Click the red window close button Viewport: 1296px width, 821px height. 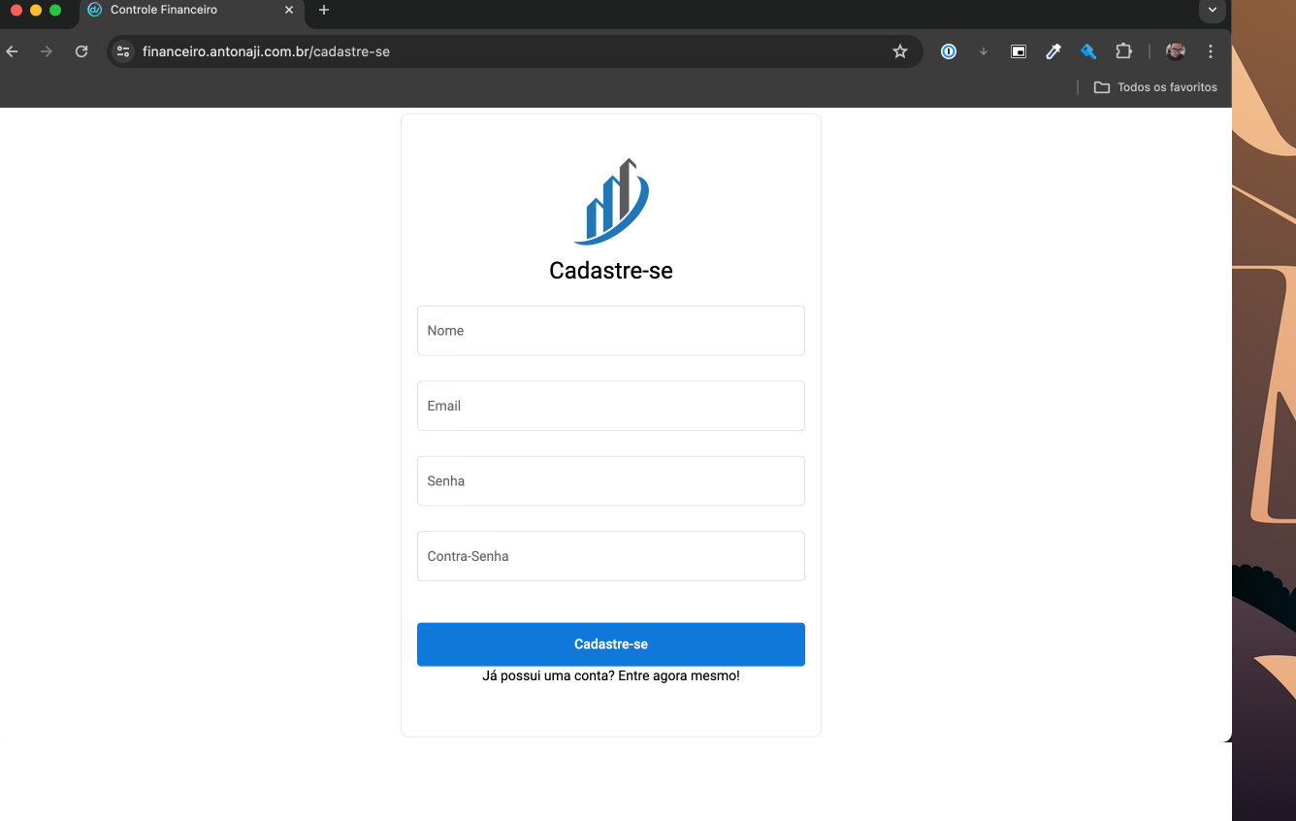coord(16,10)
